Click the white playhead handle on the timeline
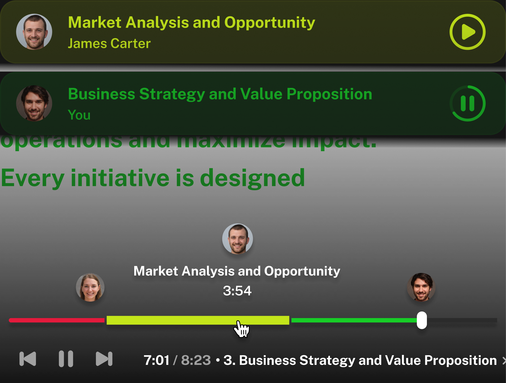Image resolution: width=506 pixels, height=383 pixels. [422, 320]
